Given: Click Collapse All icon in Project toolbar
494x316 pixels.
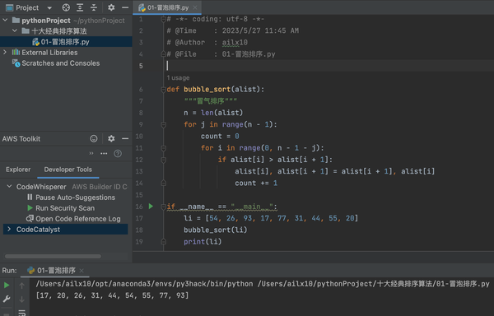Looking at the screenshot, I should 94,7.
